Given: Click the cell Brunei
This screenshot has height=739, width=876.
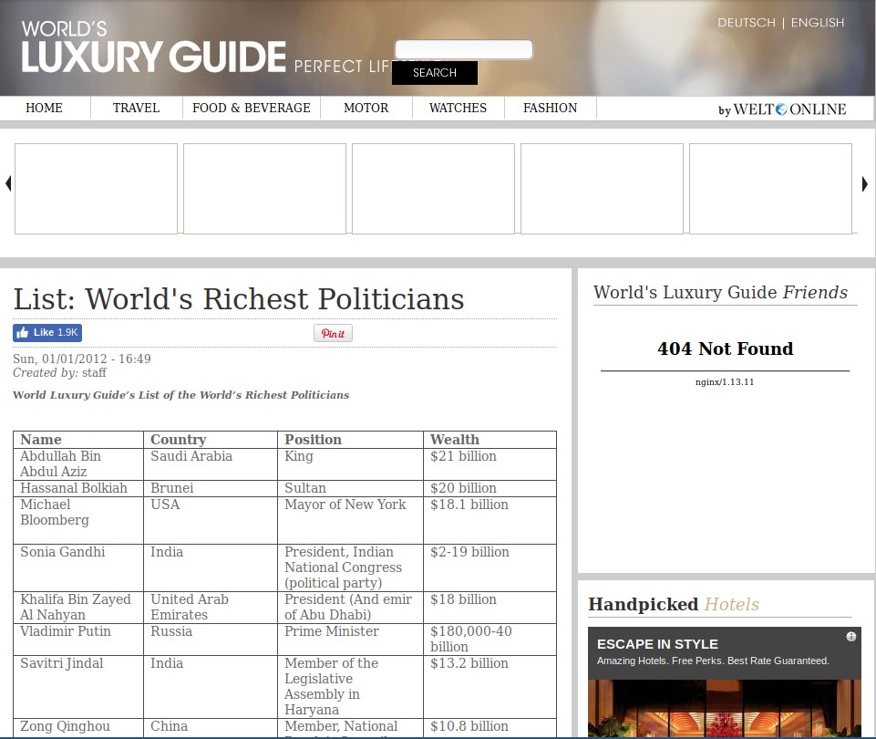Looking at the screenshot, I should tap(211, 488).
